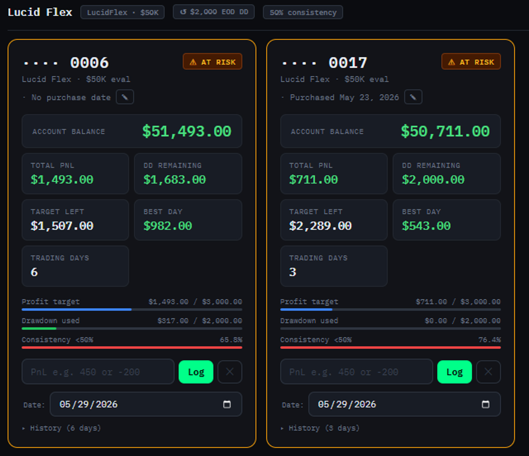Screen dimensions: 529x456
Task: Edit purchase date pencil on account 0006
Action: click(125, 97)
